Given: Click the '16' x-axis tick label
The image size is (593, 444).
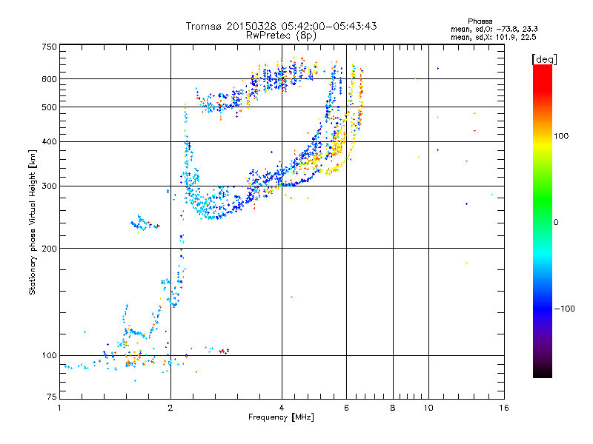Looking at the screenshot, I should coord(504,408).
